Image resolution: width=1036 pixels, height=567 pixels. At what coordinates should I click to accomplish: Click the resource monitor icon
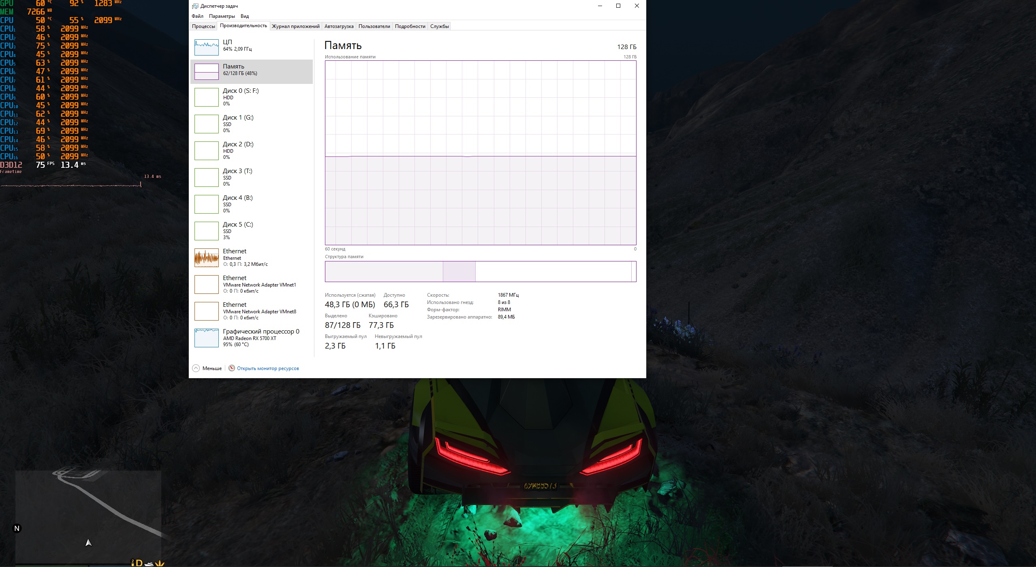(232, 368)
